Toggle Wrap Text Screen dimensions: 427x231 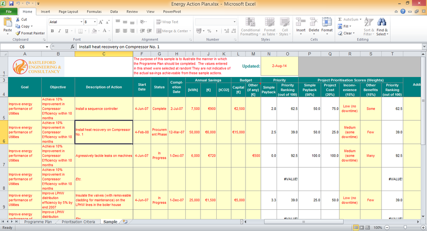[x=167, y=22]
